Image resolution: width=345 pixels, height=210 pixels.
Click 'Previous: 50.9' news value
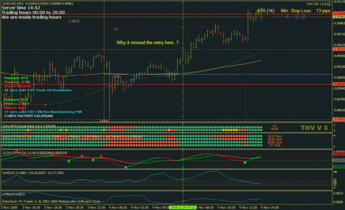pyautogui.click(x=17, y=104)
